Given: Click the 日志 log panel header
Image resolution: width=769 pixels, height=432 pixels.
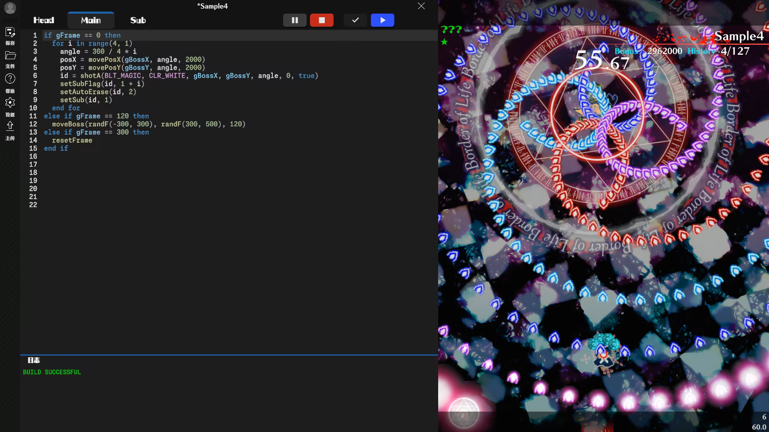Looking at the screenshot, I should coord(34,360).
